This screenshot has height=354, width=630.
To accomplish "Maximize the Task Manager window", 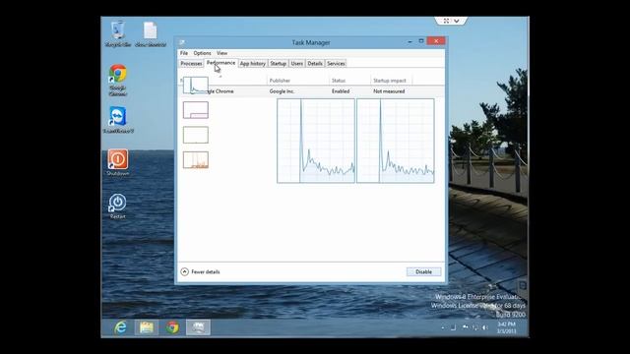I will coord(421,41).
